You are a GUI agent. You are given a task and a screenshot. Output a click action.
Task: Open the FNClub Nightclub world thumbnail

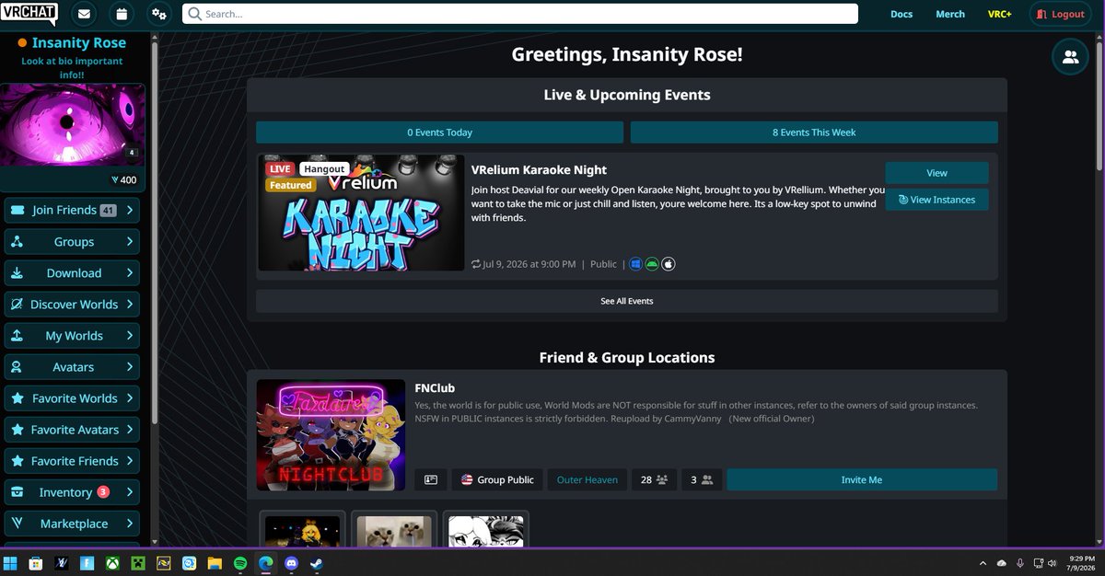pos(331,435)
